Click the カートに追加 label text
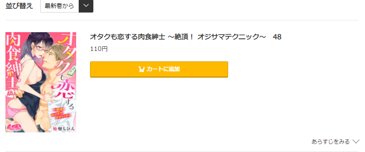The width and height of the screenshot is (365, 152). click(x=163, y=69)
